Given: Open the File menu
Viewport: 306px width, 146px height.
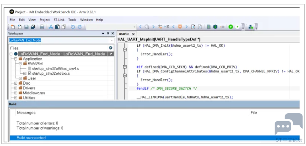Looking at the screenshot, I should 12,20.
